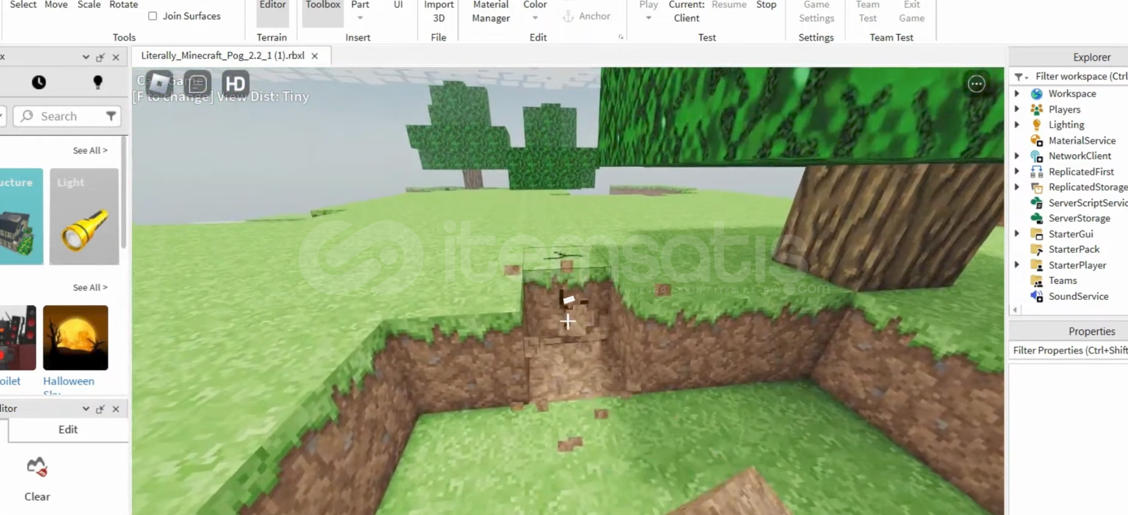Click the StarterPlayer icon
Screen dimensions: 1128x515
(1036, 265)
